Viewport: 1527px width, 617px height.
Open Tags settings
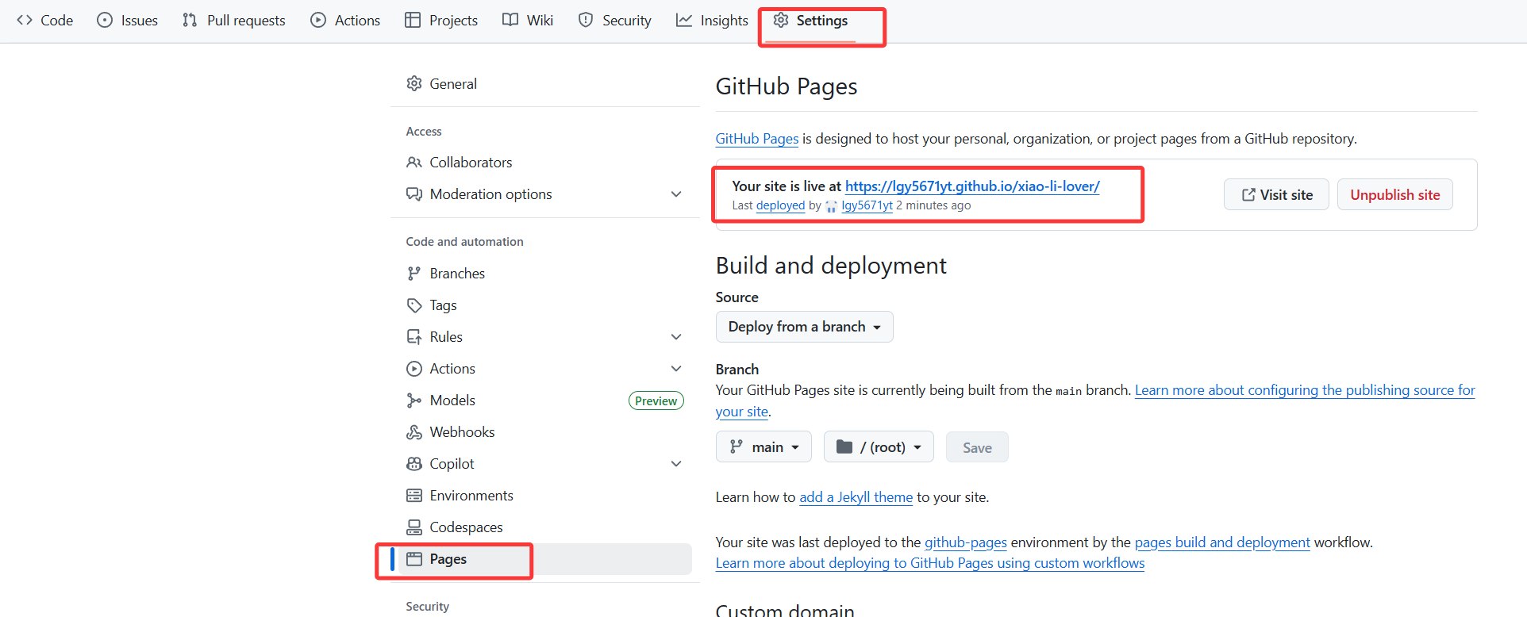(x=545, y=305)
